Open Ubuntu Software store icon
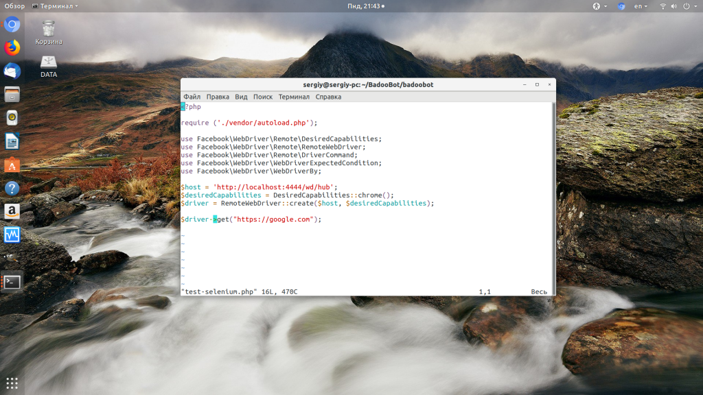This screenshot has width=703, height=395. [12, 165]
